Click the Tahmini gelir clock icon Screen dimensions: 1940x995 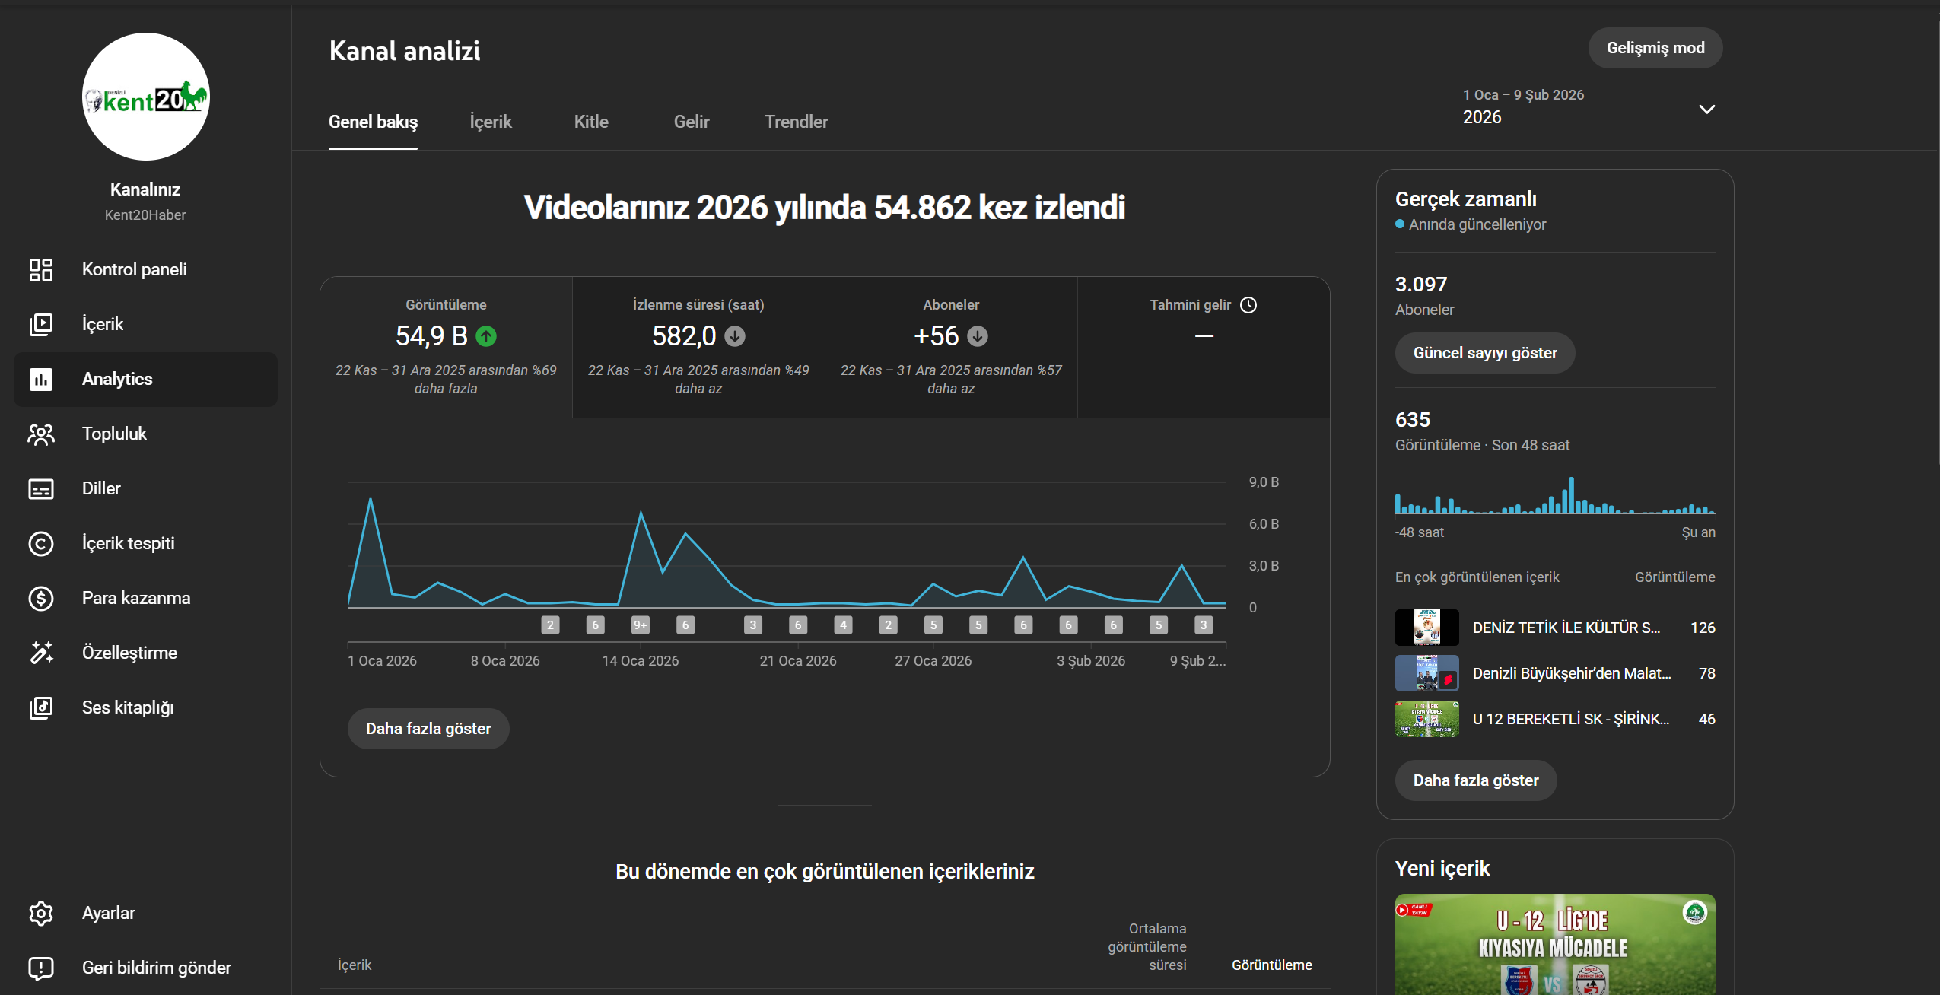tap(1248, 305)
